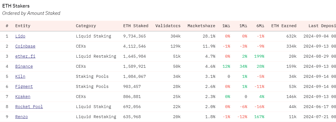Open the Lido entity link

point(20,36)
